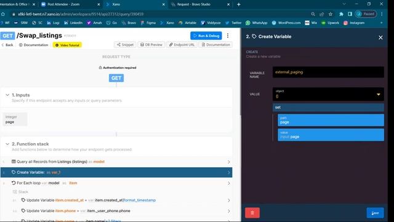Select the Create Variable var_1 step
This screenshot has height=222, width=394.
coord(116,173)
